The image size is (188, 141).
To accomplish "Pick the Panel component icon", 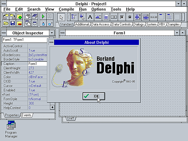I will (x=177, y=17).
